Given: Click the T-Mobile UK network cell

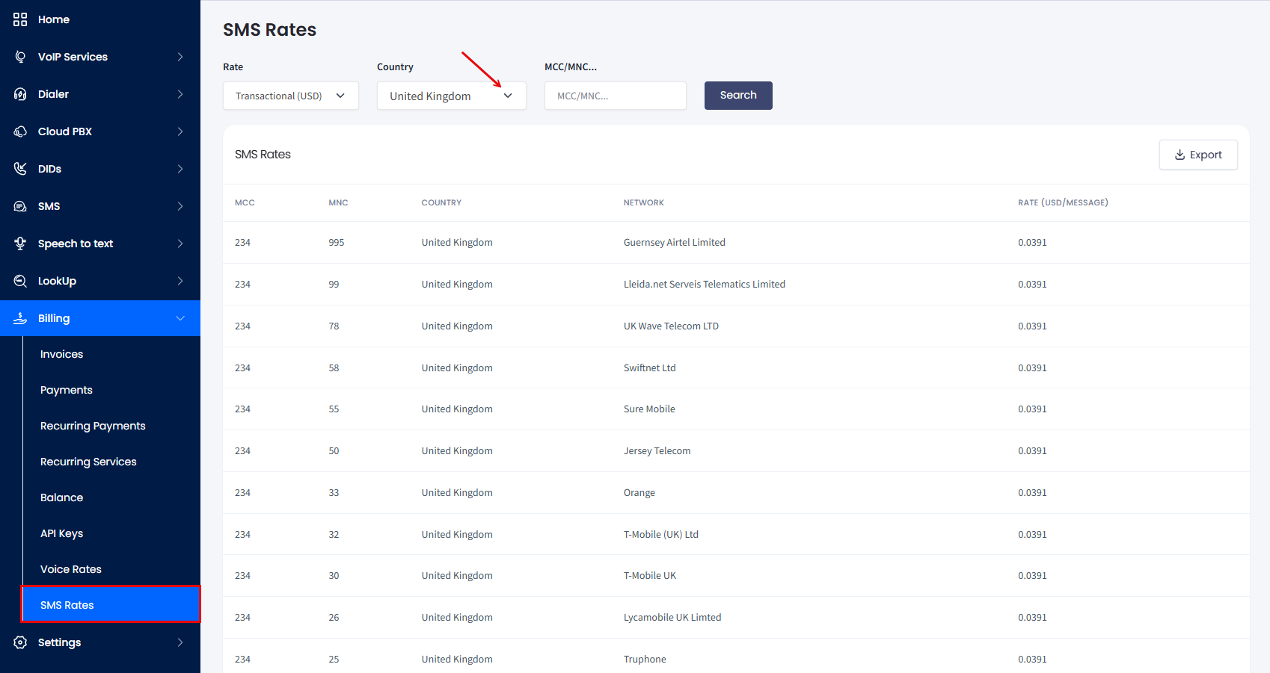Looking at the screenshot, I should coord(650,576).
